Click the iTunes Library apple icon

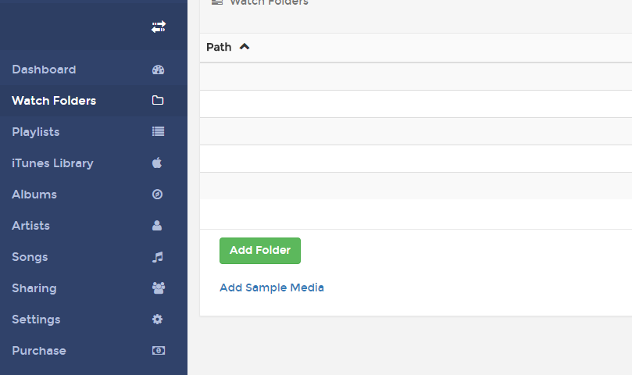pos(157,162)
